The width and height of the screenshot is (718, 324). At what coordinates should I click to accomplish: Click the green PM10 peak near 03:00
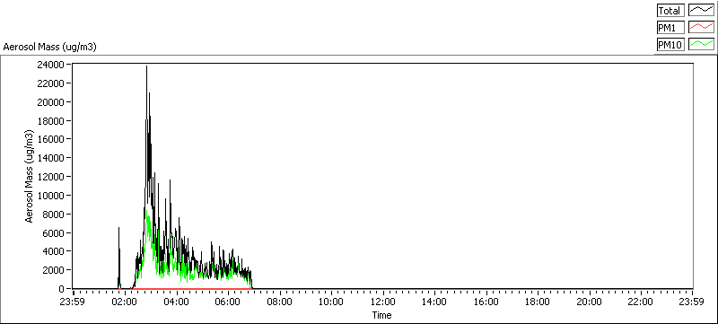[x=147, y=212]
